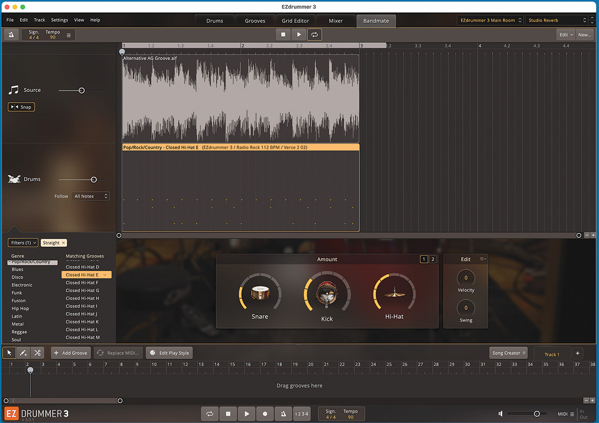Switch to the Mixer tab

(x=335, y=21)
